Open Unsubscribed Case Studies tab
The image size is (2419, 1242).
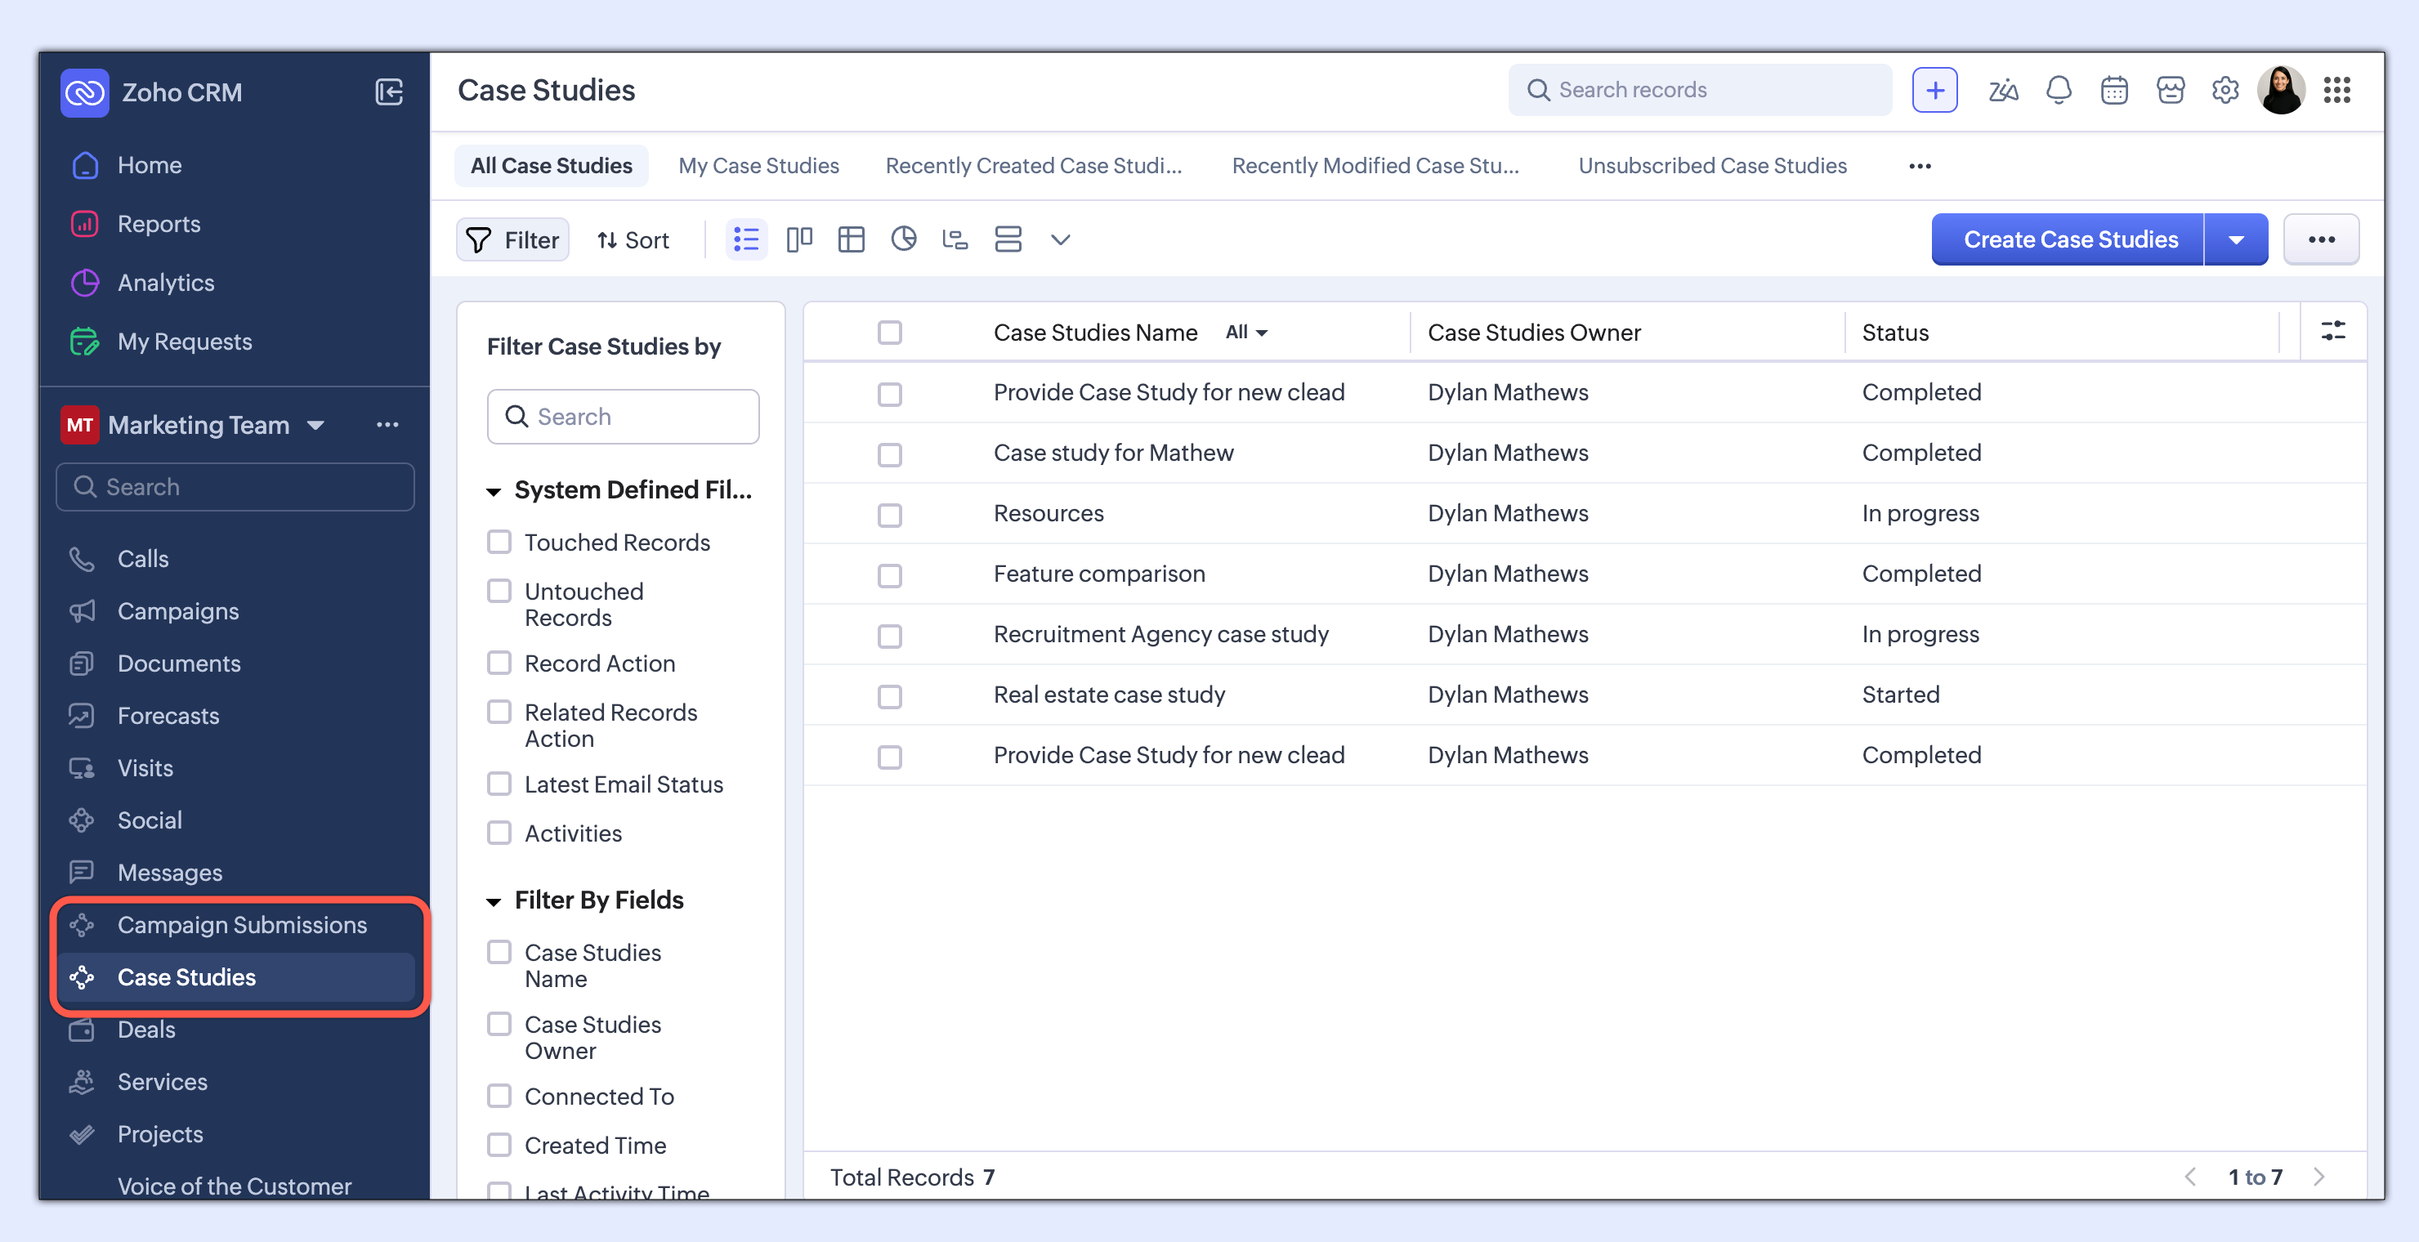[1712, 165]
